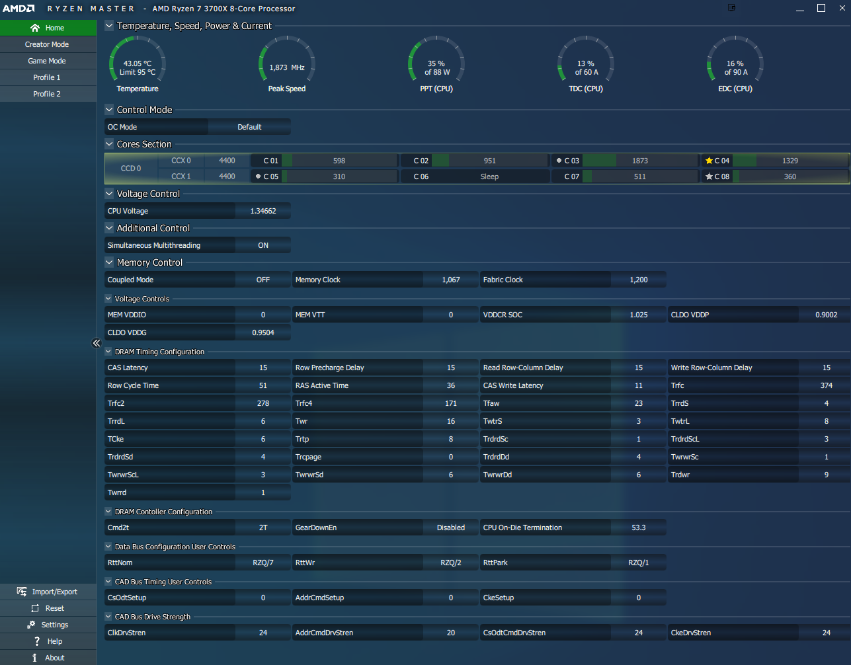Toggle Coupled Mode OFF value
This screenshot has height=665, width=851.
[263, 280]
